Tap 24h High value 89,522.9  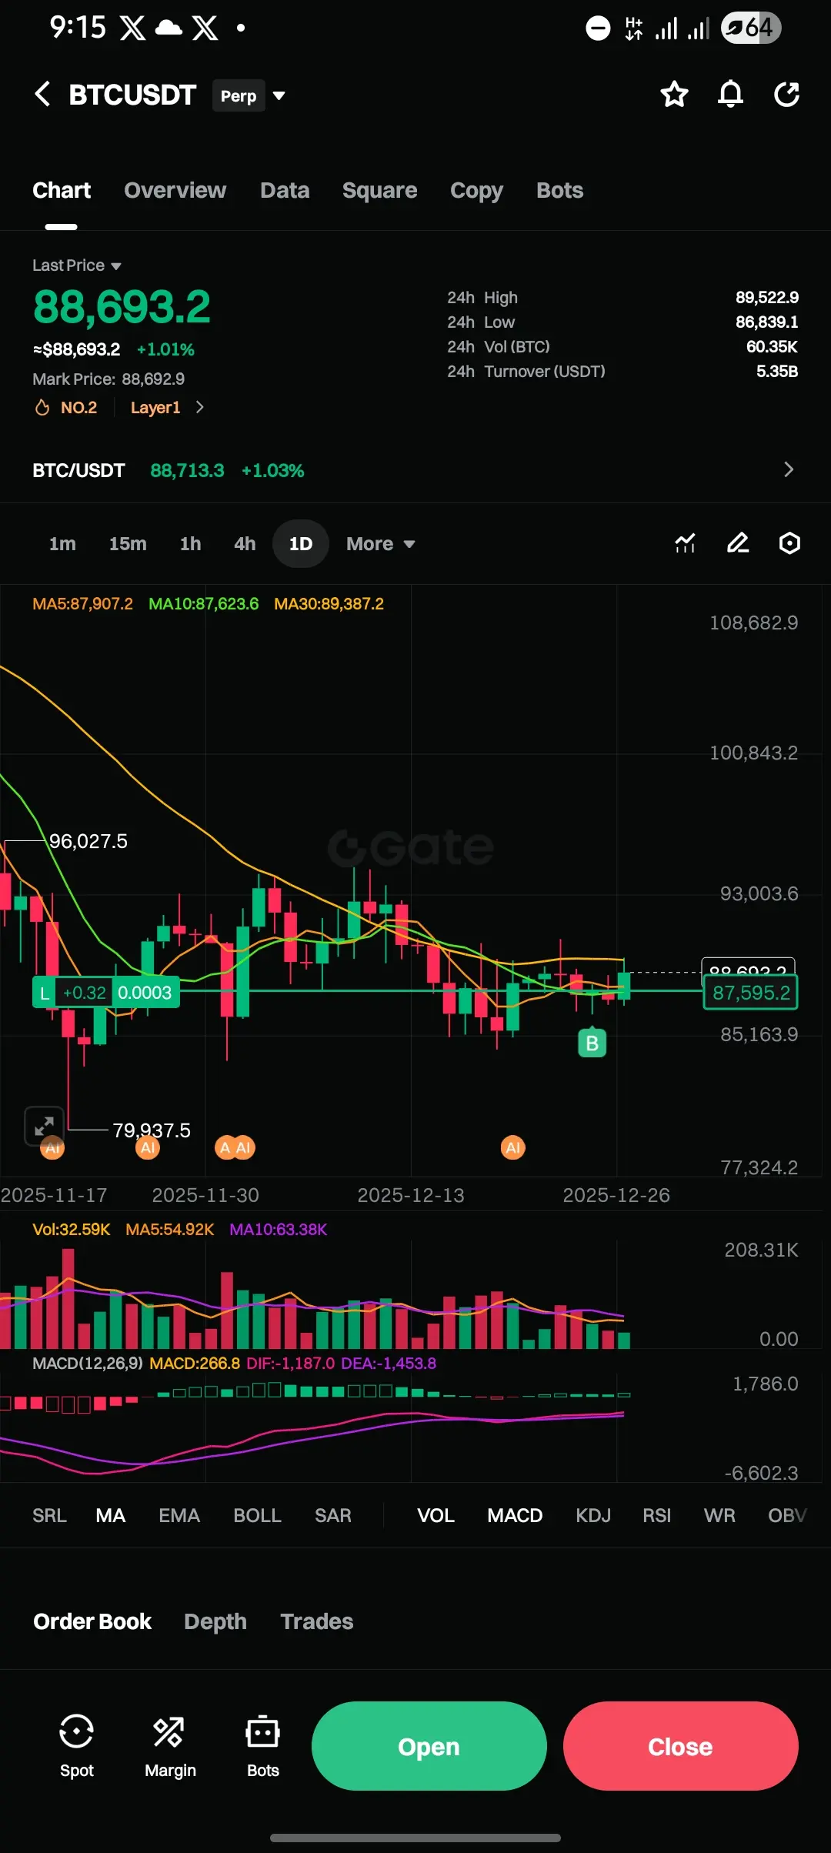766,297
